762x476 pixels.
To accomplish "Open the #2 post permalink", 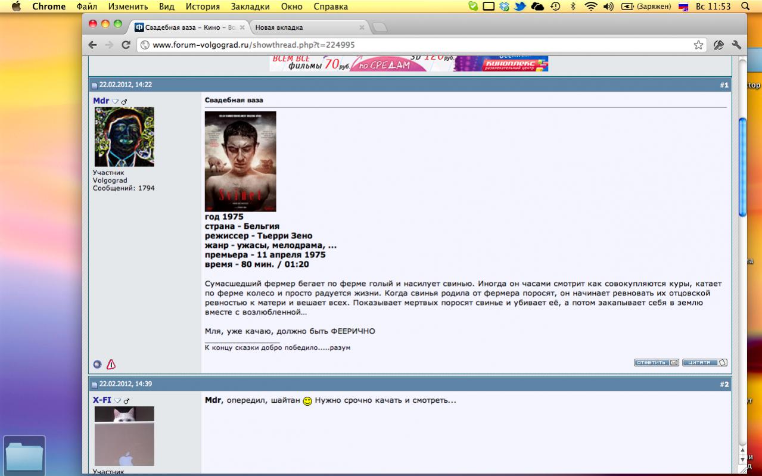I will [x=724, y=384].
